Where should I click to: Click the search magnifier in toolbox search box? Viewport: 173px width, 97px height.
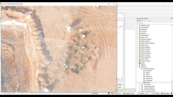(x=138, y=23)
